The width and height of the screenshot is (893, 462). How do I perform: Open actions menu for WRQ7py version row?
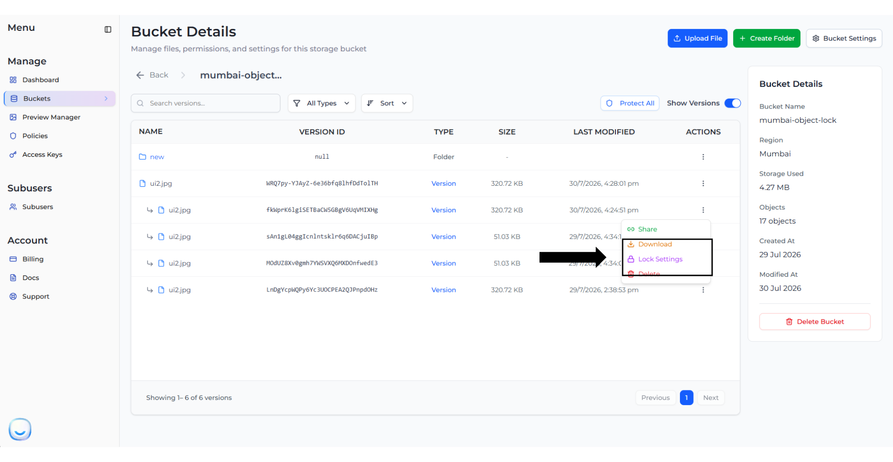coord(703,183)
